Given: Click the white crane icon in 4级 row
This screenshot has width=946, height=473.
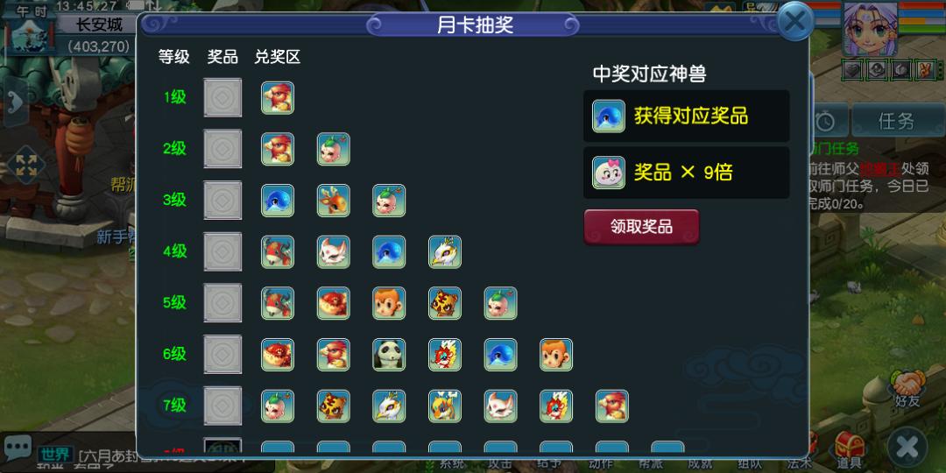Looking at the screenshot, I should click(445, 251).
